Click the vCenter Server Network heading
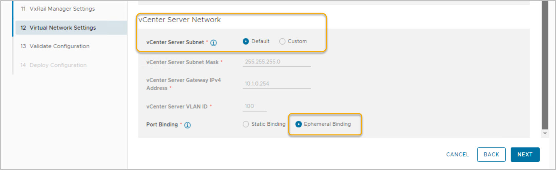The height and width of the screenshot is (170, 556). (180, 20)
